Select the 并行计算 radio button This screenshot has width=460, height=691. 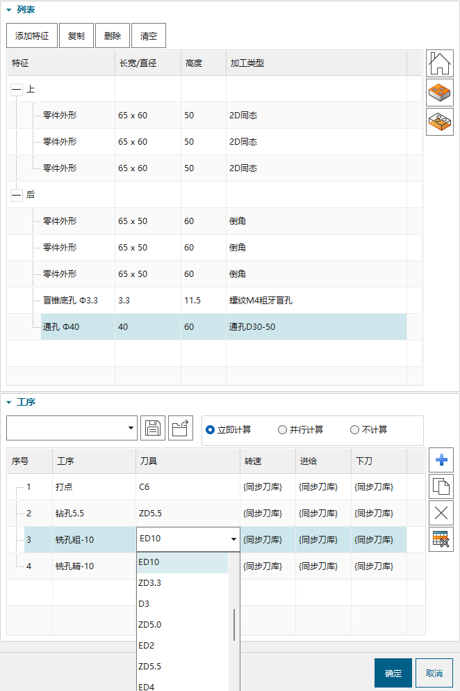[x=283, y=429]
